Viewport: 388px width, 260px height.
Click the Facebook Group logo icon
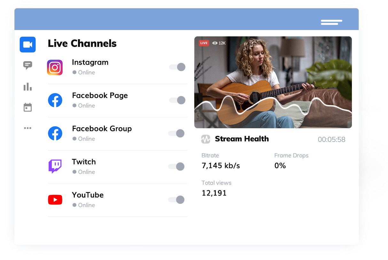[55, 133]
